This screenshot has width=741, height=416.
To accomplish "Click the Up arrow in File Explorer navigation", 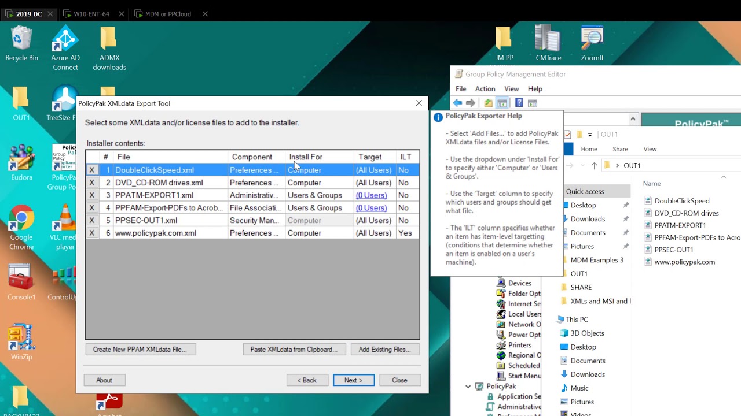I will pyautogui.click(x=594, y=165).
